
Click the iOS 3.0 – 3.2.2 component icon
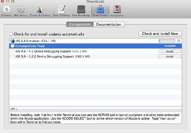pos(13,56)
